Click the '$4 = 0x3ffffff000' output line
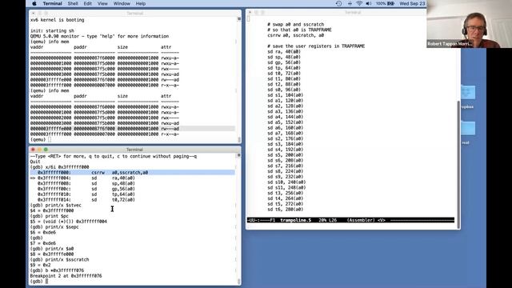The height and width of the screenshot is (288, 512). pyautogui.click(x=52, y=210)
